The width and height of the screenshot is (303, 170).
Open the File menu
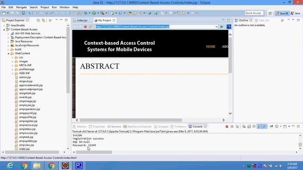(3, 7)
